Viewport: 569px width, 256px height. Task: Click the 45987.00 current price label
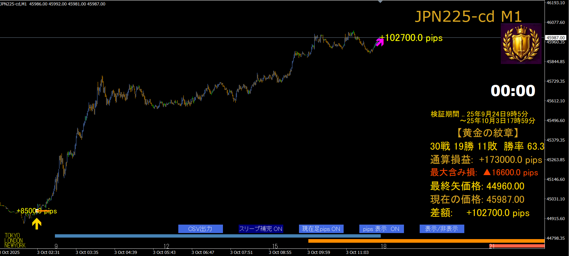555,38
